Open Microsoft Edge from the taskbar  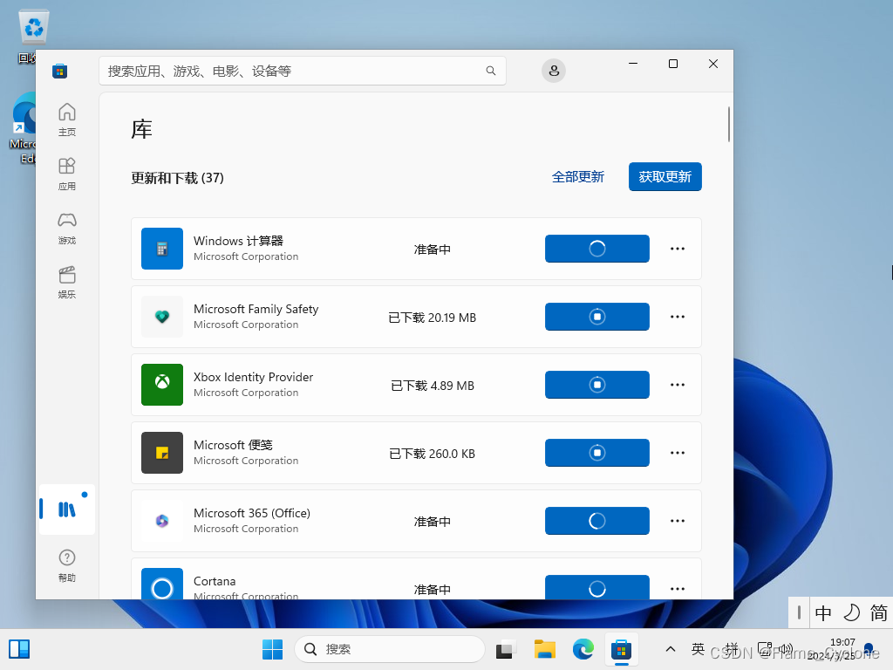point(583,649)
